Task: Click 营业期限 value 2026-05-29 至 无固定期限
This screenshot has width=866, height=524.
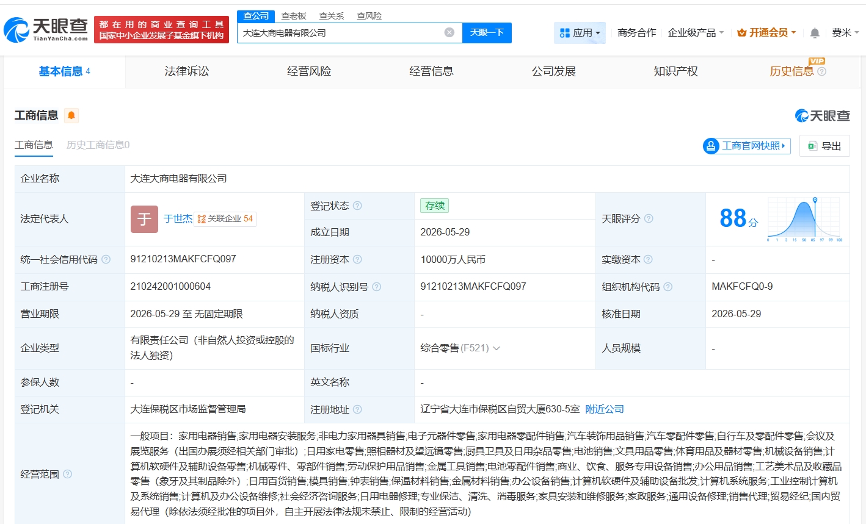Action: point(186,314)
